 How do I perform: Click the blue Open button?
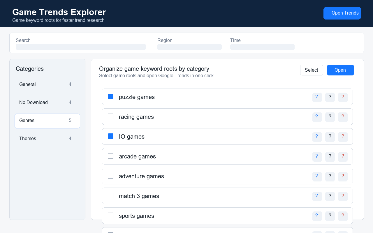coord(340,70)
